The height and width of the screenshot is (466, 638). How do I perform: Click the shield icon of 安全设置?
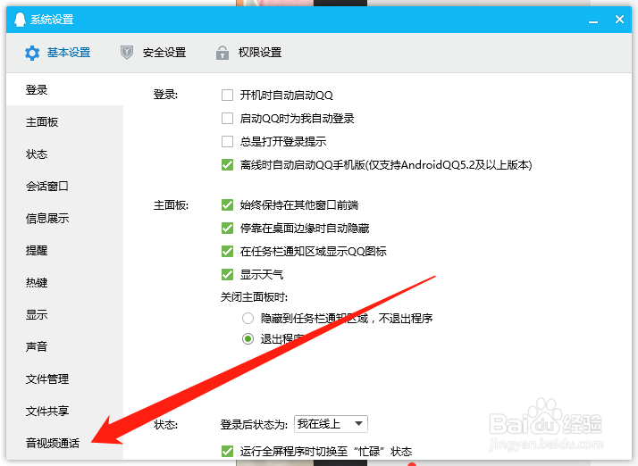point(127,53)
